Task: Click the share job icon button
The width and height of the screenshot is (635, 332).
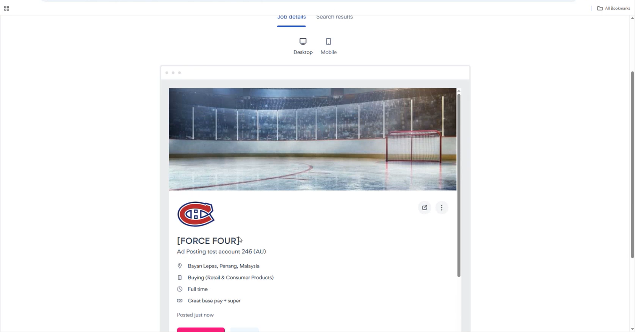Action: pyautogui.click(x=425, y=208)
